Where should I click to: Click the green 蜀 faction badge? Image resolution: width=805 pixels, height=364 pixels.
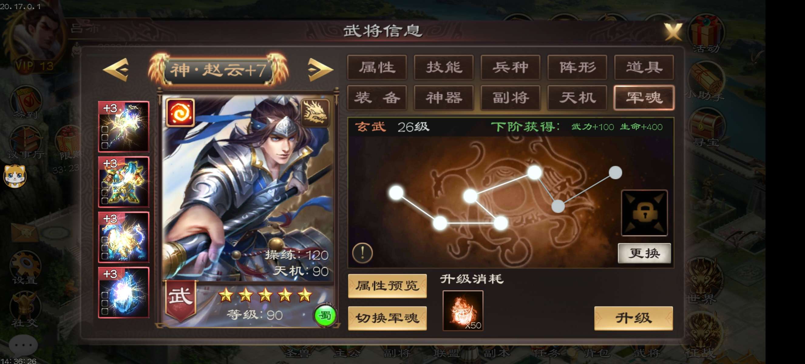click(325, 315)
